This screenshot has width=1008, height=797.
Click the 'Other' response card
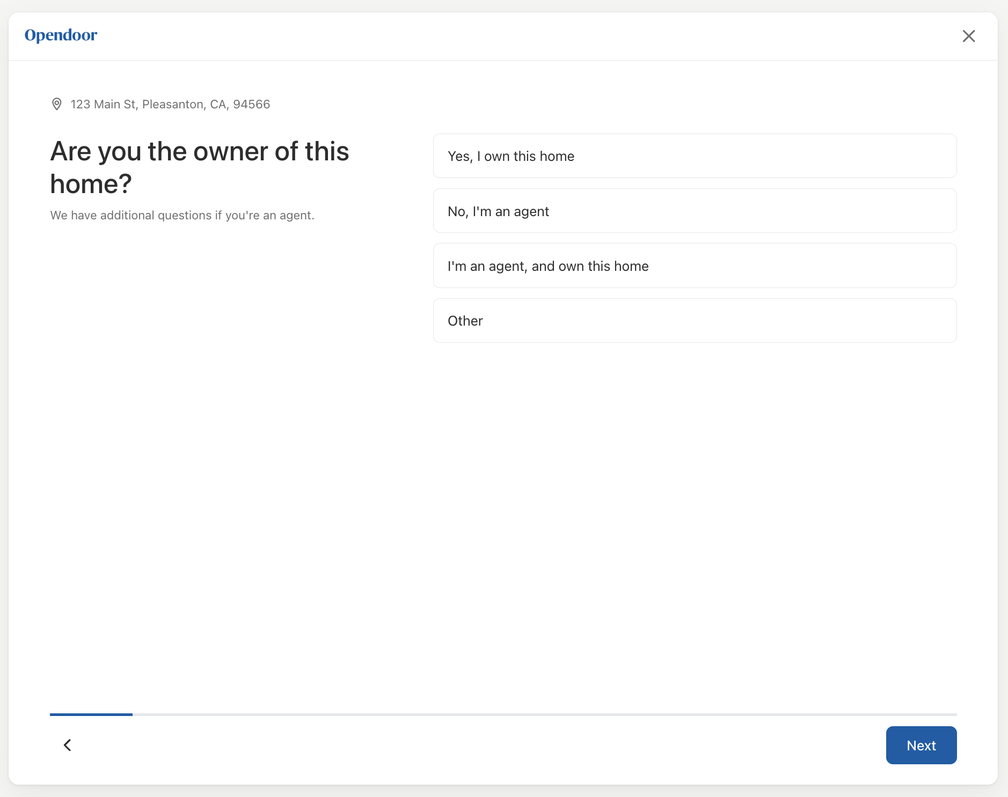point(694,320)
